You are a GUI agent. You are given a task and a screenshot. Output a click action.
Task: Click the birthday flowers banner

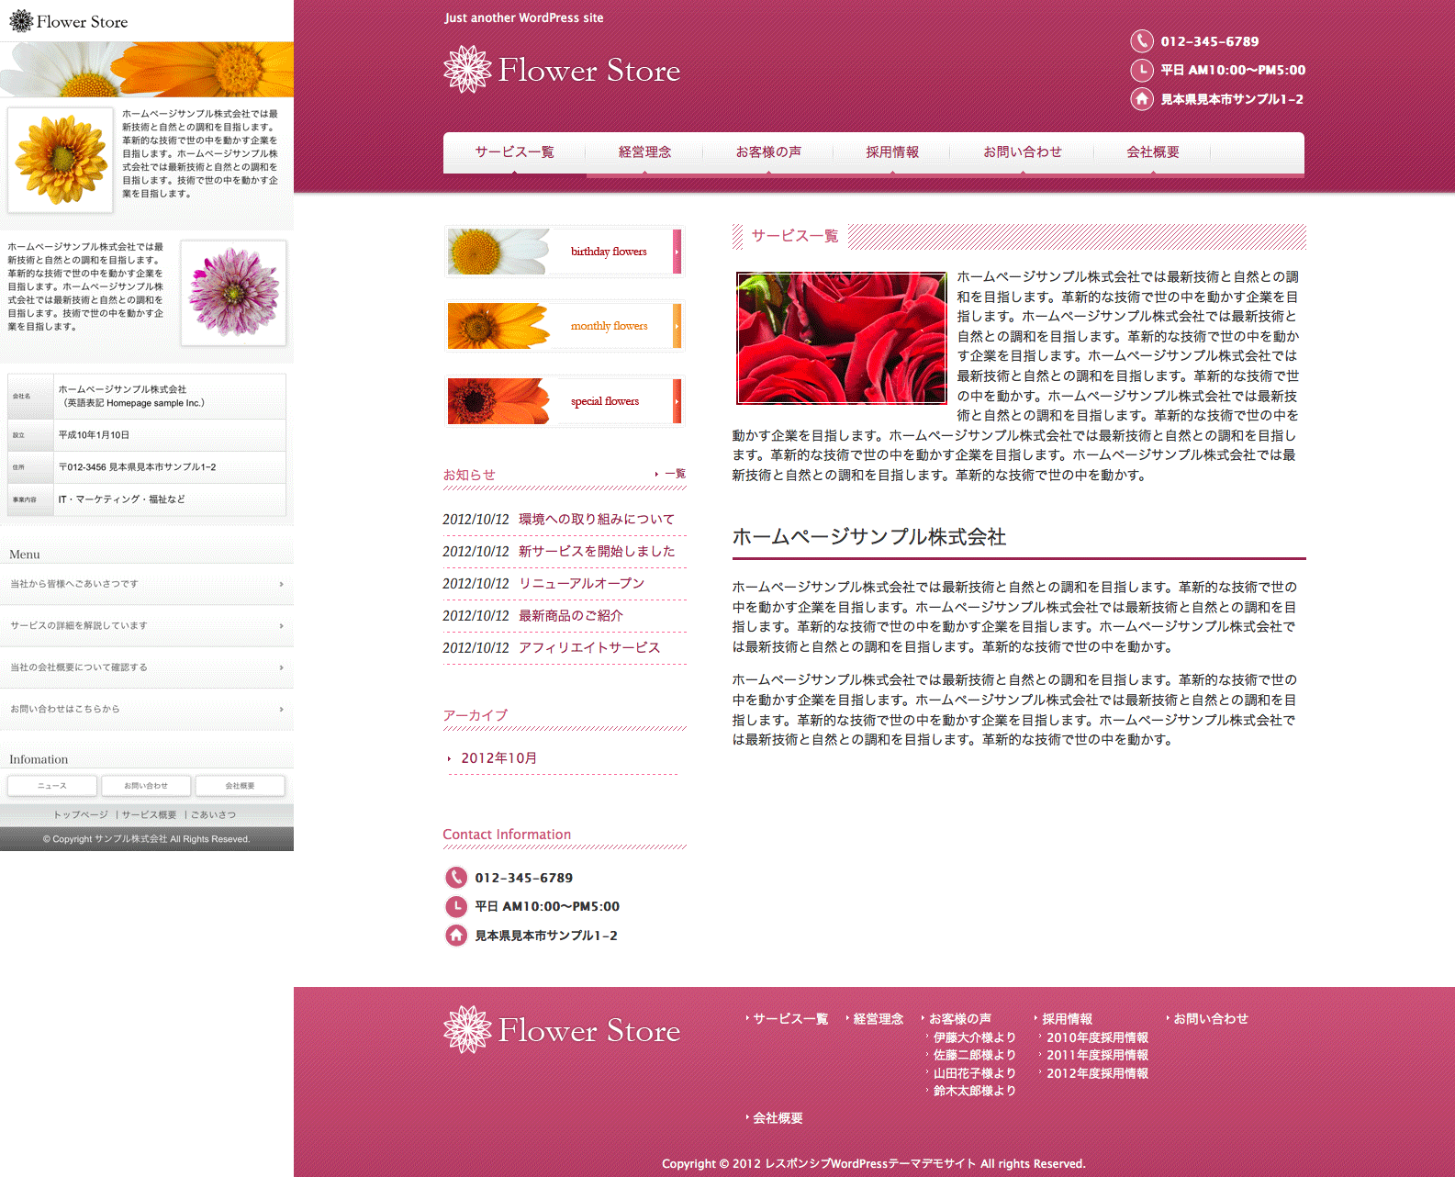pyautogui.click(x=564, y=252)
